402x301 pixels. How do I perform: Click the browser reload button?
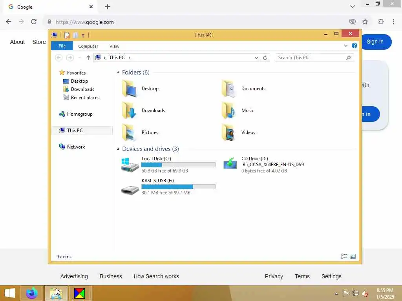tap(34, 22)
